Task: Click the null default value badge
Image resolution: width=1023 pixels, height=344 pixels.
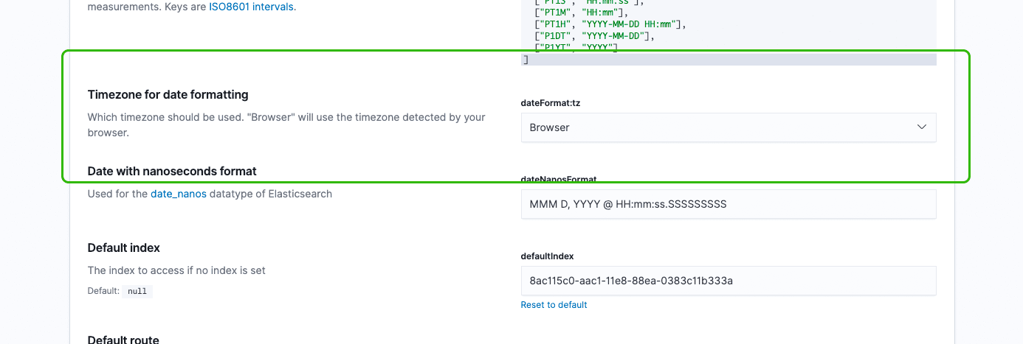Action: [x=137, y=291]
